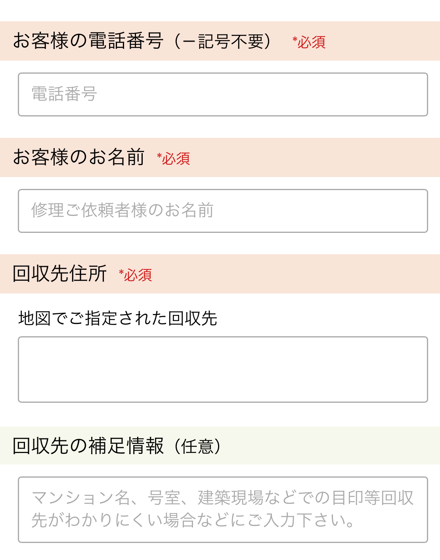The width and height of the screenshot is (440, 560).
Task: Click the 修理ご依頼者様のお名前 placeholder text
Action: 122,211
